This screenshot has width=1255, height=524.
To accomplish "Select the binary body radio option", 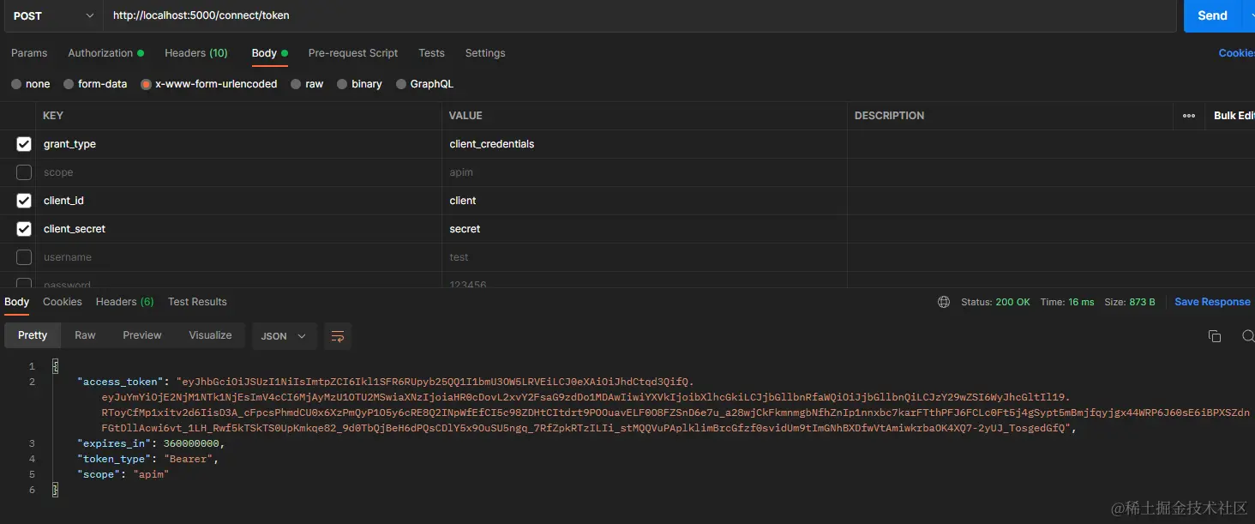I will [342, 84].
